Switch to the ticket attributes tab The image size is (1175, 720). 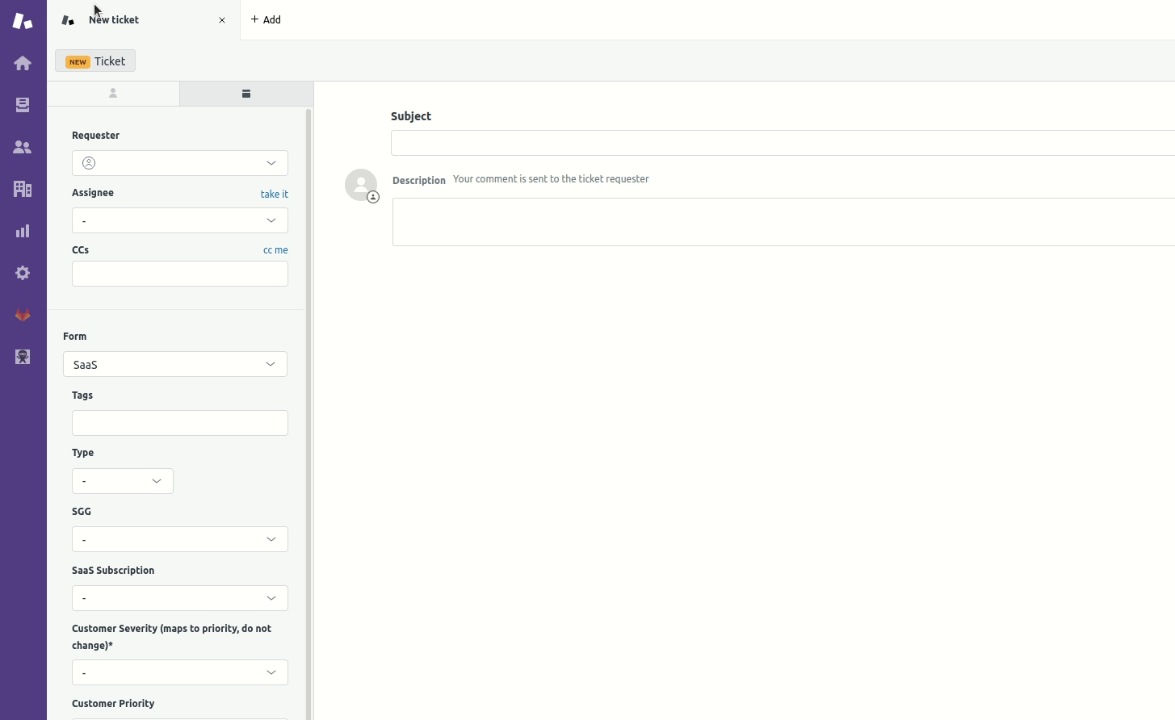tap(245, 94)
